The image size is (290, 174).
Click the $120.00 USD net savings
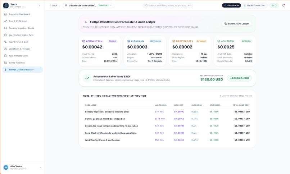click(212, 79)
